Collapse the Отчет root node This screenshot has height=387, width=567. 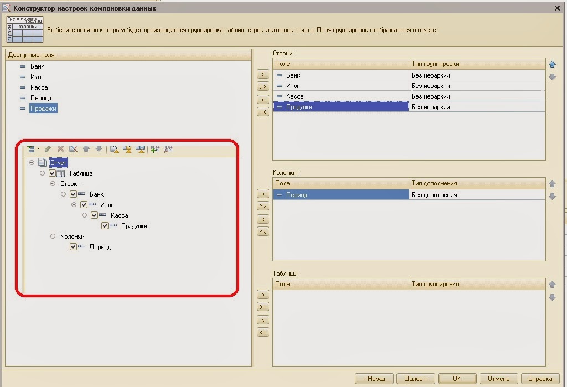[x=32, y=163]
